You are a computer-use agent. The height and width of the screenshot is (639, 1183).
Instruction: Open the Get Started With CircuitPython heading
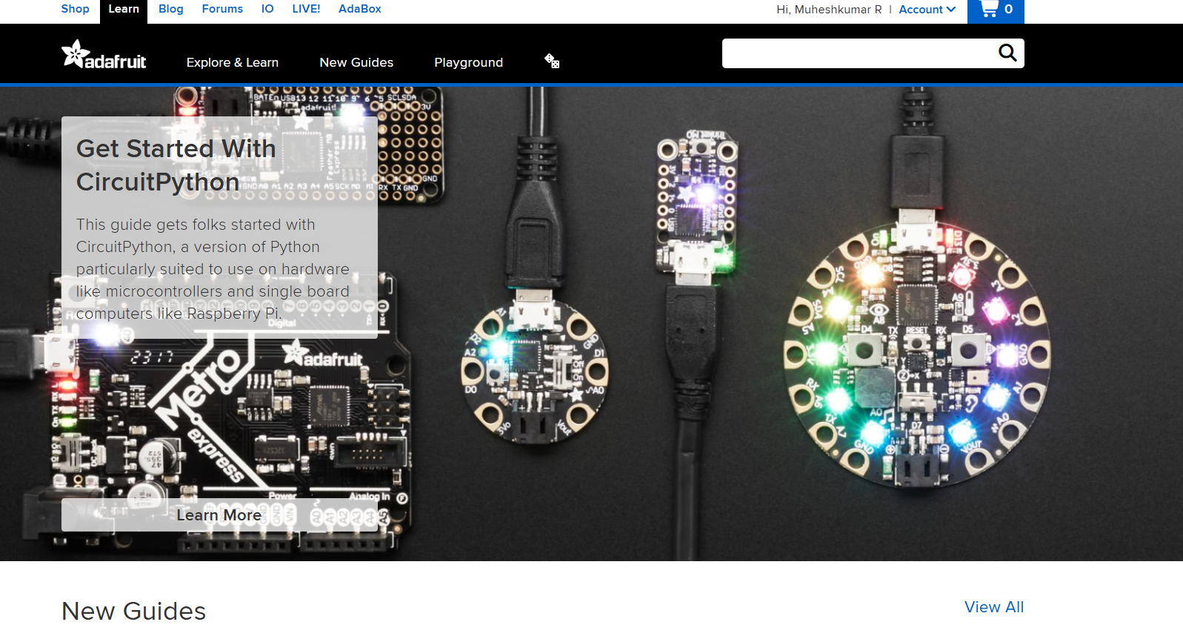pos(176,165)
